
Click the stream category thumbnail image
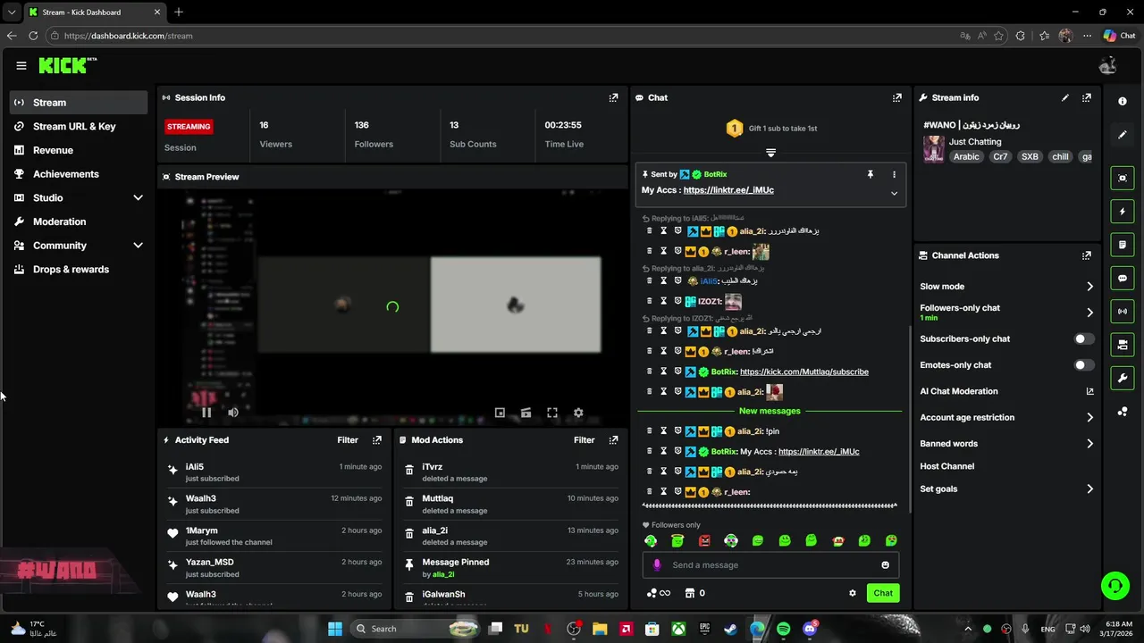coord(934,149)
